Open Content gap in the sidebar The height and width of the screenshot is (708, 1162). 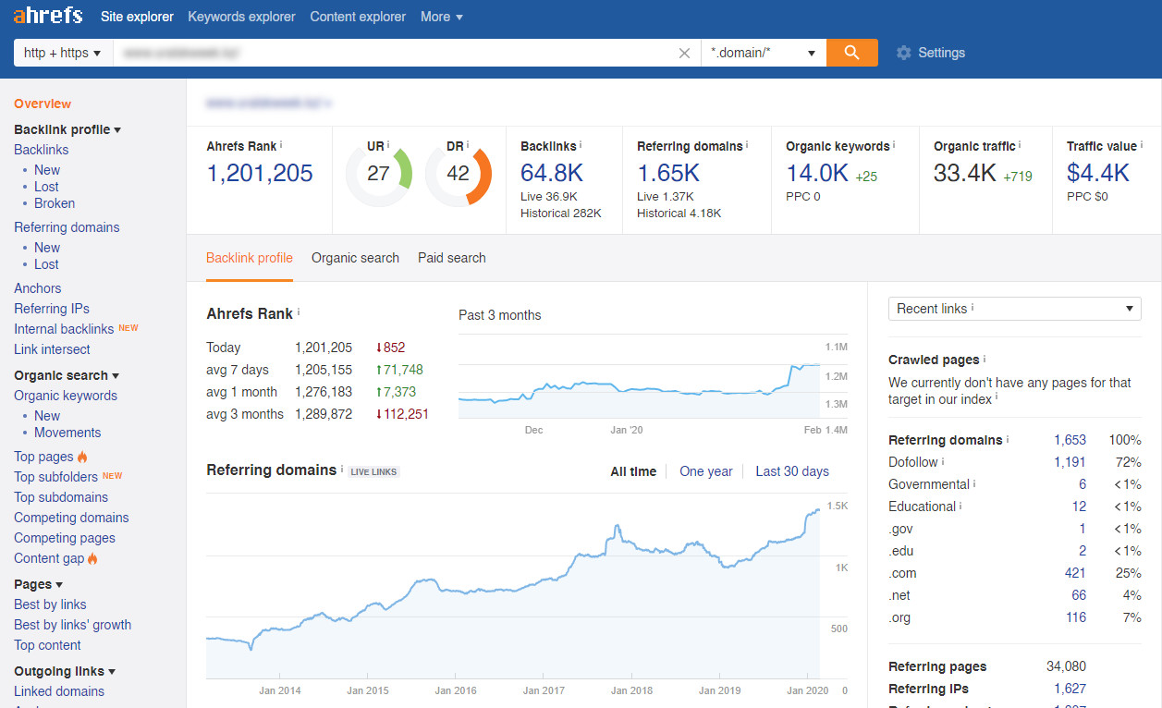[x=49, y=558]
